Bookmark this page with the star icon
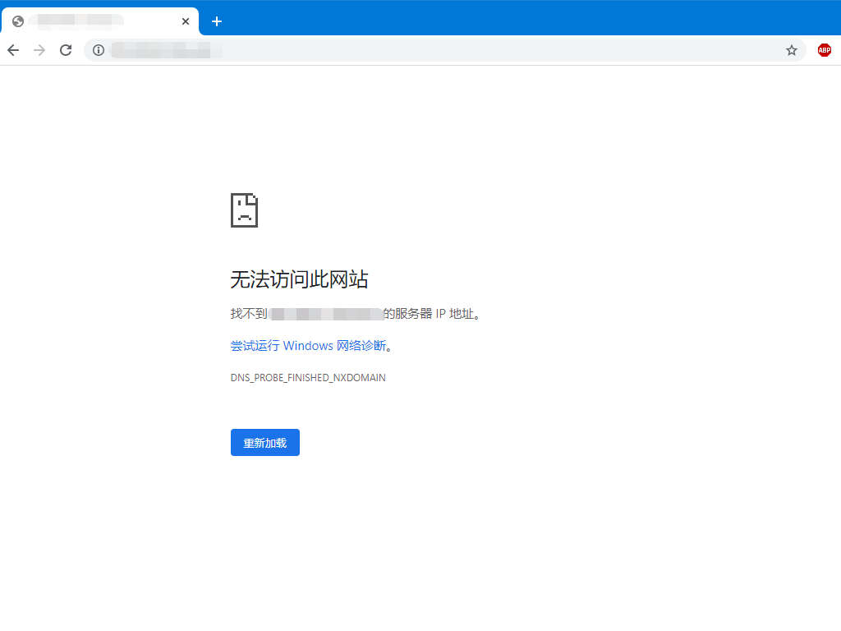Screen dimensions: 841x631 (792, 50)
